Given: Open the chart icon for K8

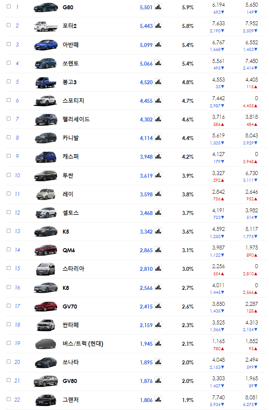Looking at the screenshot, I should pos(158,288).
